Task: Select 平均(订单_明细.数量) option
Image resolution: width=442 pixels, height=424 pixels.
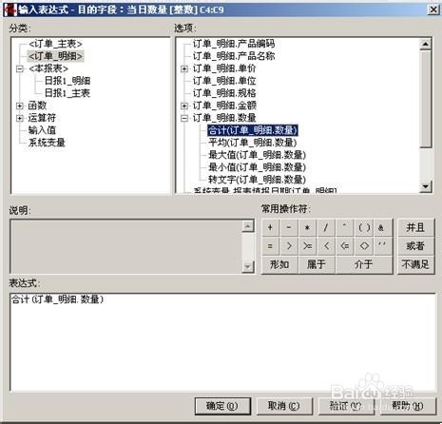Action: (253, 143)
